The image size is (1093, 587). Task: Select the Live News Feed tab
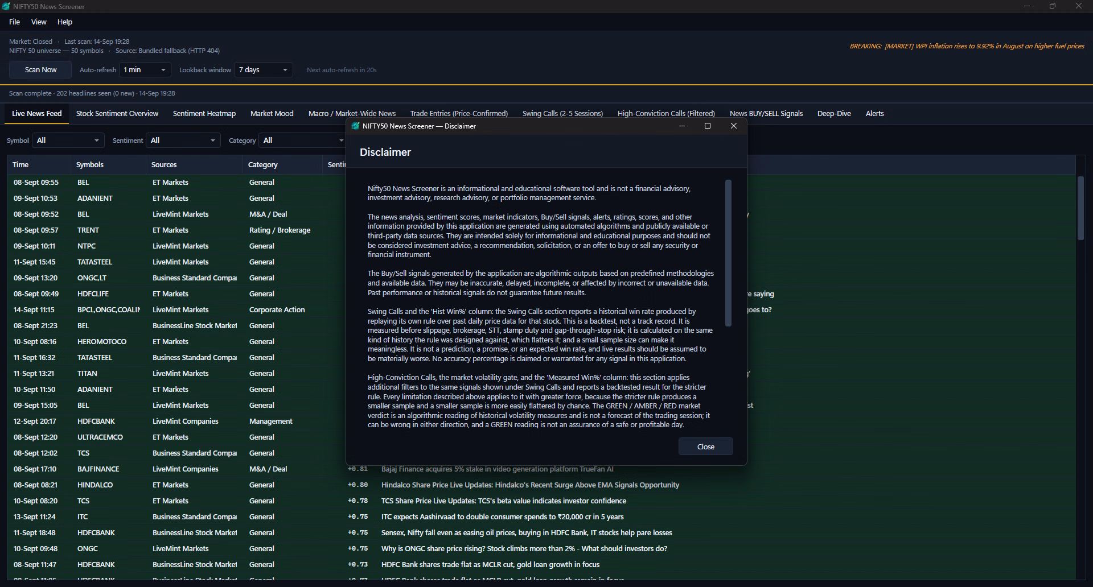(37, 114)
